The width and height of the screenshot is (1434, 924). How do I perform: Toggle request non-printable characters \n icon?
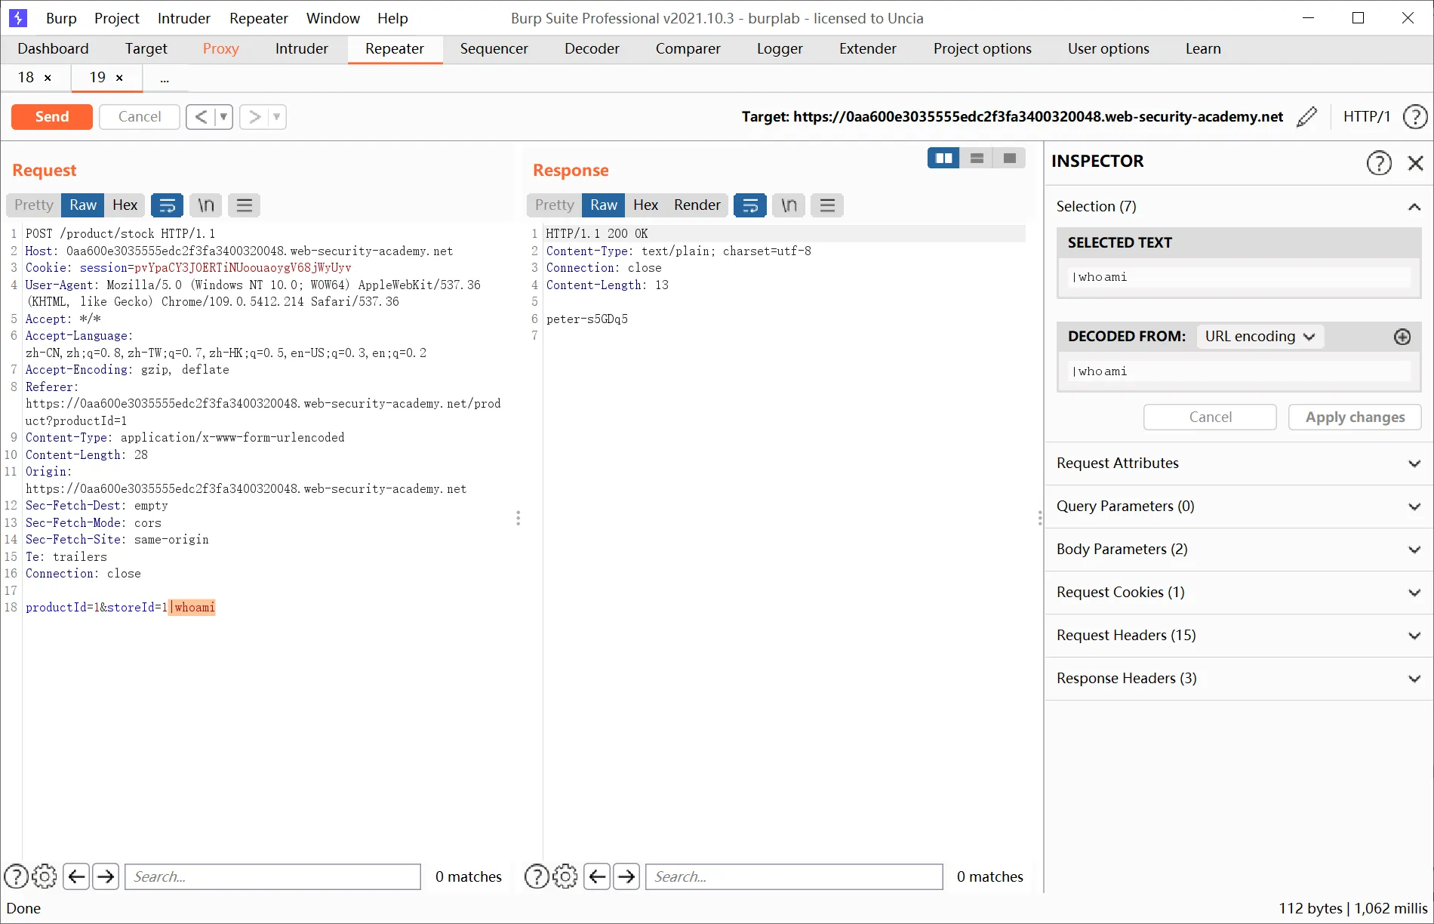coord(206,205)
